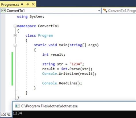Image resolution: width=136 pixels, height=118 pixels.
Task: Open the ConvertTo1.Program class dropdown
Action: [119, 11]
